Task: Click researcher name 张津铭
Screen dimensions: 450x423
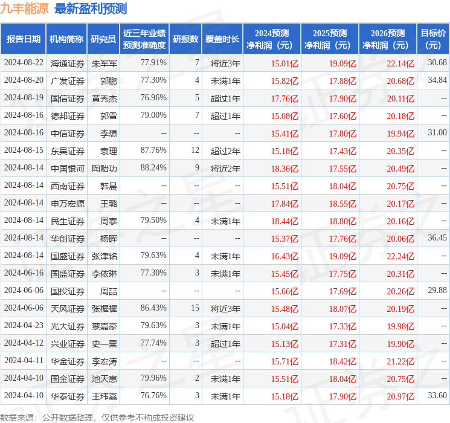Action: point(104,256)
